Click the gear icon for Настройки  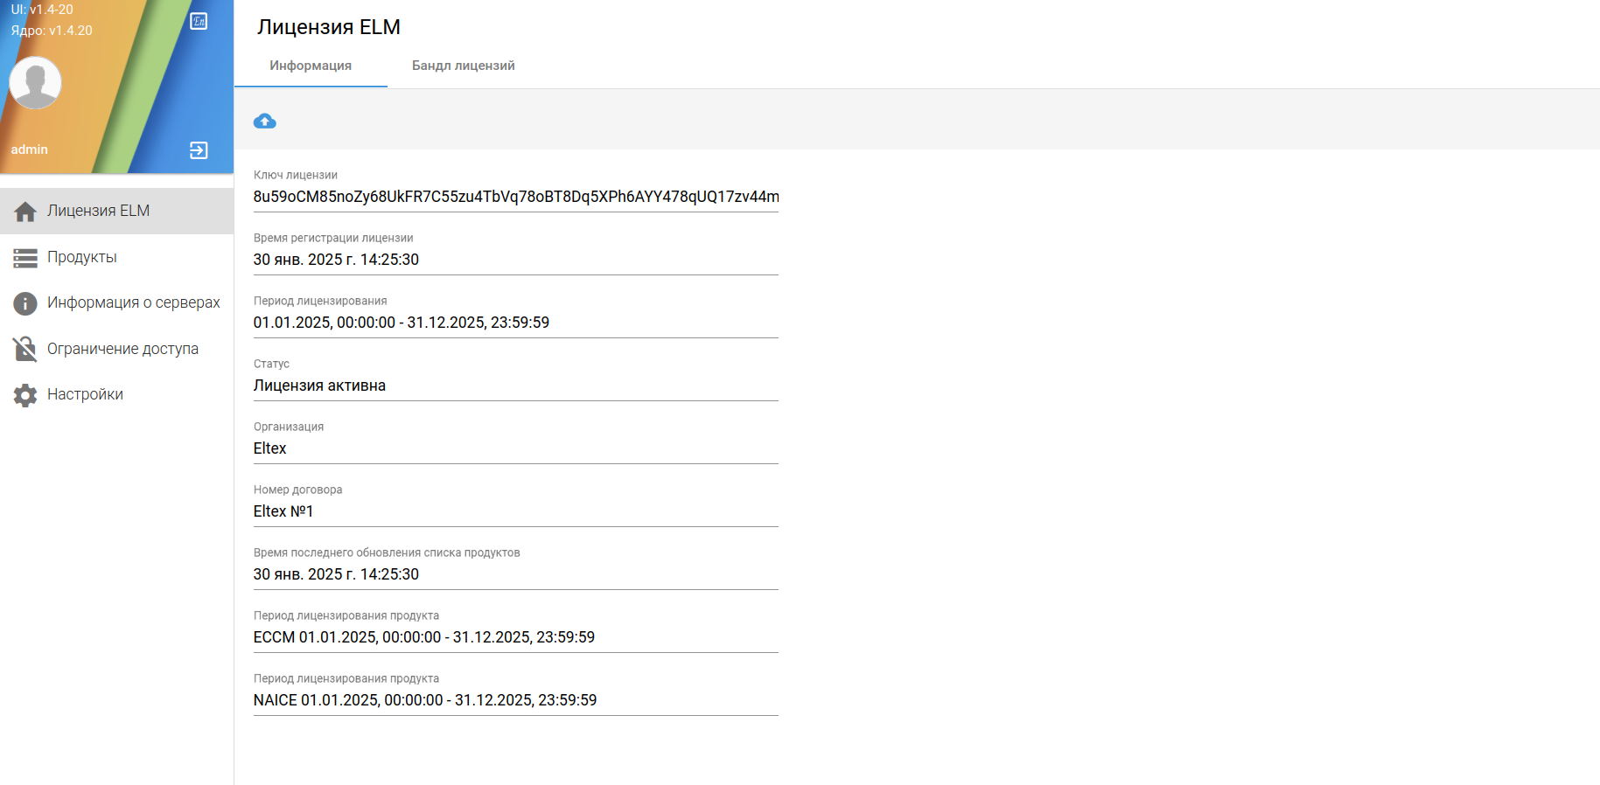click(25, 395)
